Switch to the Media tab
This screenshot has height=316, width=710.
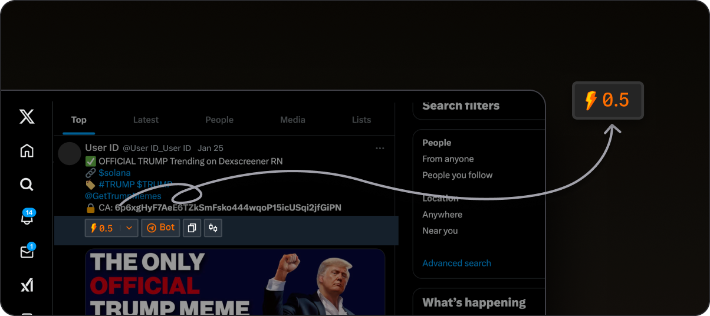point(292,120)
